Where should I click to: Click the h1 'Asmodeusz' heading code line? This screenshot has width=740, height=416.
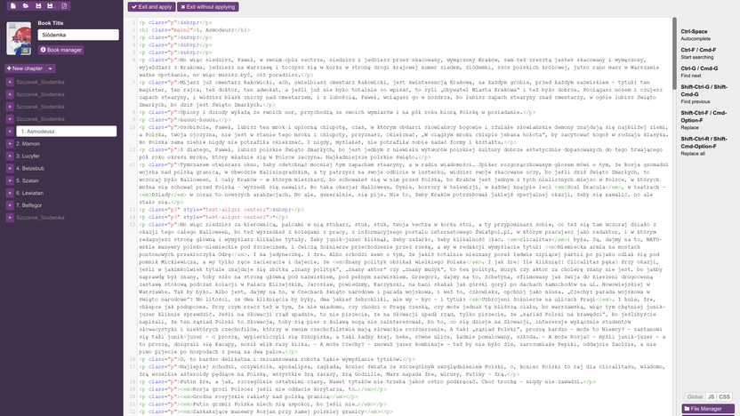coord(195,29)
